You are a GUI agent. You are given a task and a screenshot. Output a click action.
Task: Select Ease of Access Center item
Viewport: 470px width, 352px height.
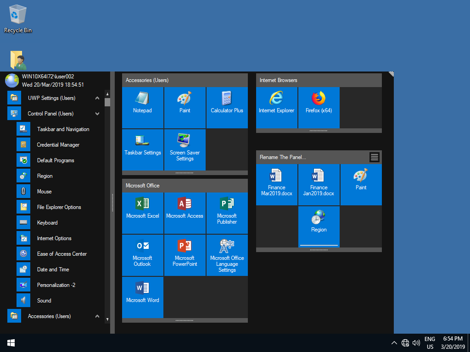(62, 254)
